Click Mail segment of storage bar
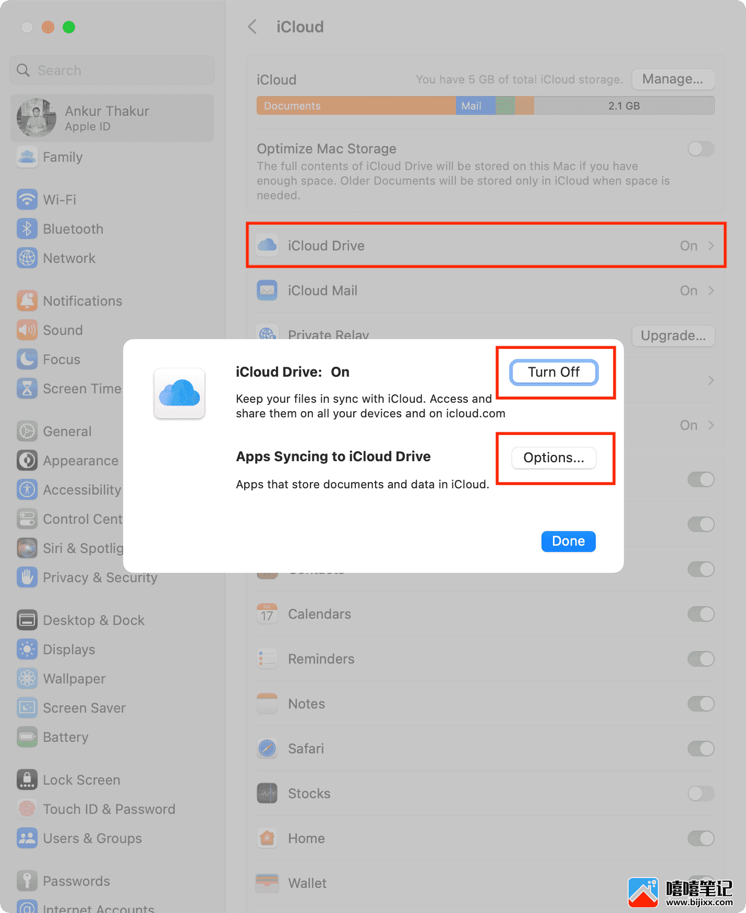This screenshot has height=913, width=746. click(475, 106)
